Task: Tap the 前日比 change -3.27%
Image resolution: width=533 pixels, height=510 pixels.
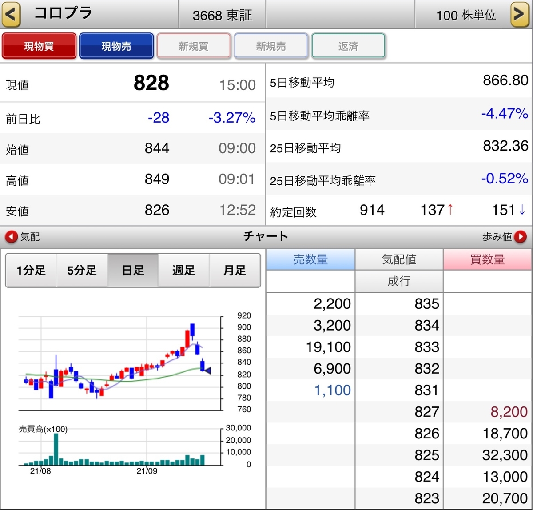Action: (x=232, y=118)
